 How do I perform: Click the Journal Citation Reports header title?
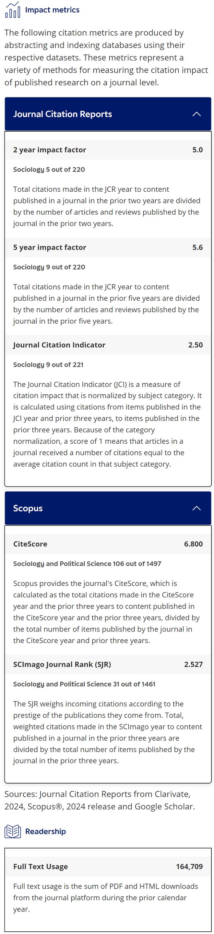[62, 114]
